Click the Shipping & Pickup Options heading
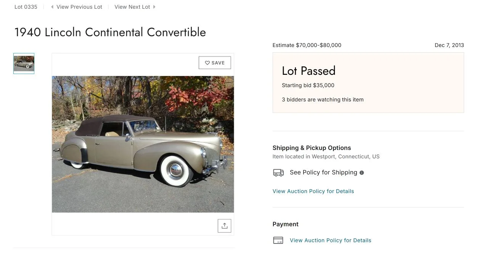This screenshot has width=479, height=253. pyautogui.click(x=312, y=148)
